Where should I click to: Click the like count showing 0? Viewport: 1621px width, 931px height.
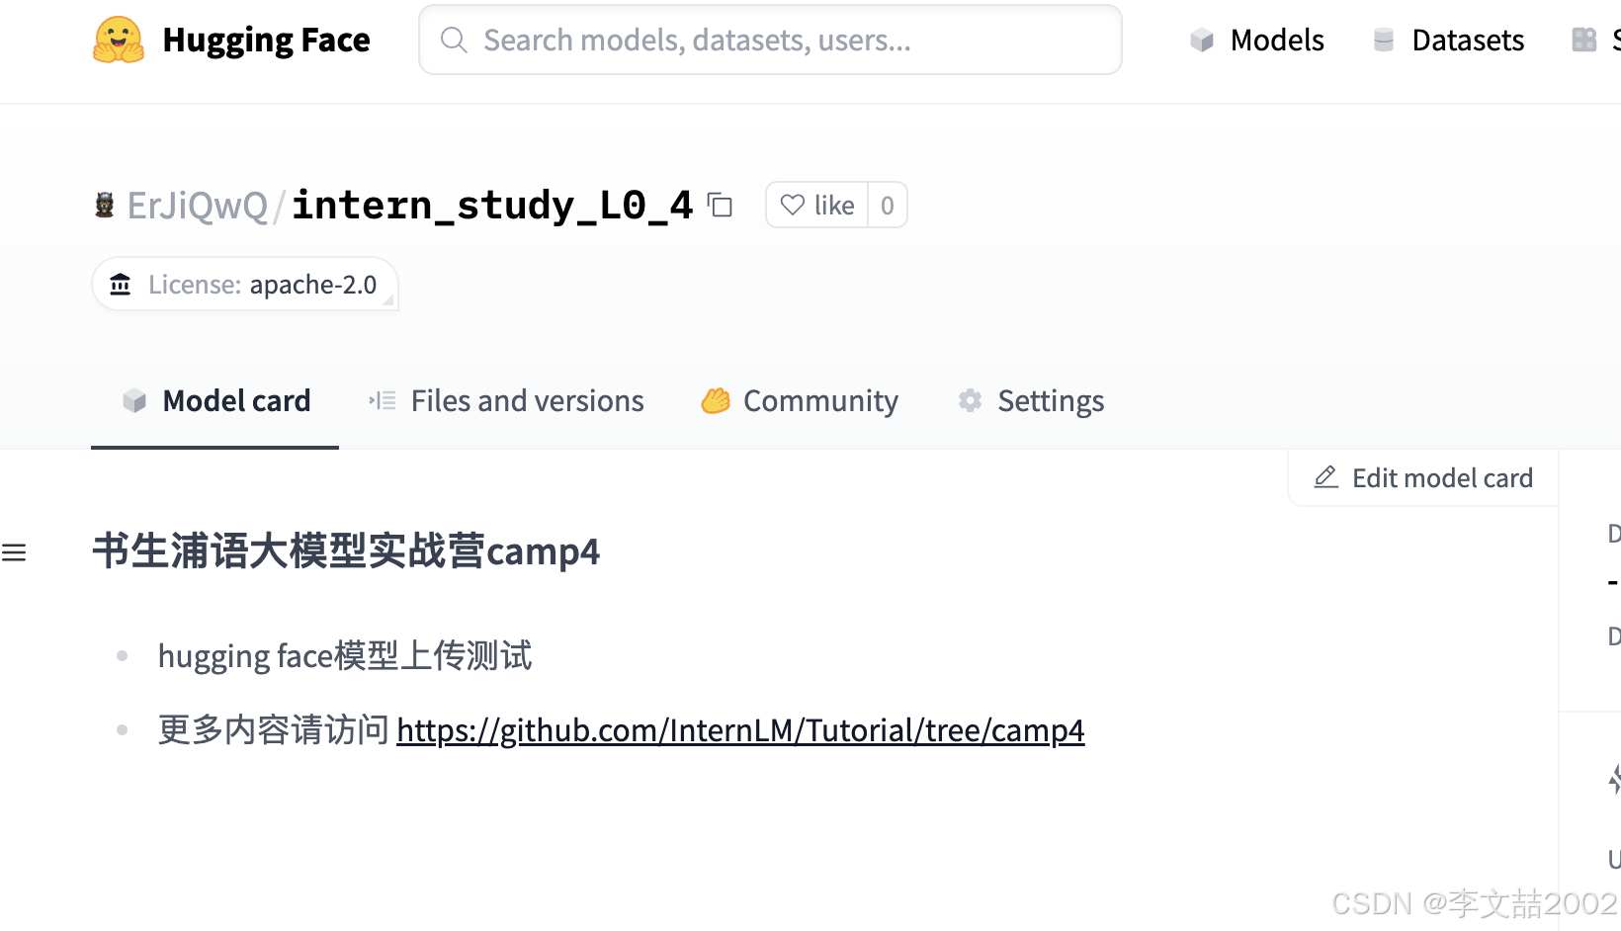click(x=887, y=205)
